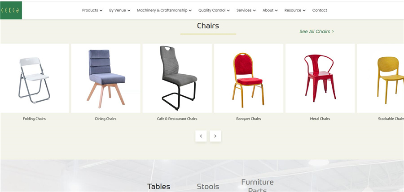The height and width of the screenshot is (192, 404).
Task: Open the Services dropdown
Action: [x=246, y=10]
